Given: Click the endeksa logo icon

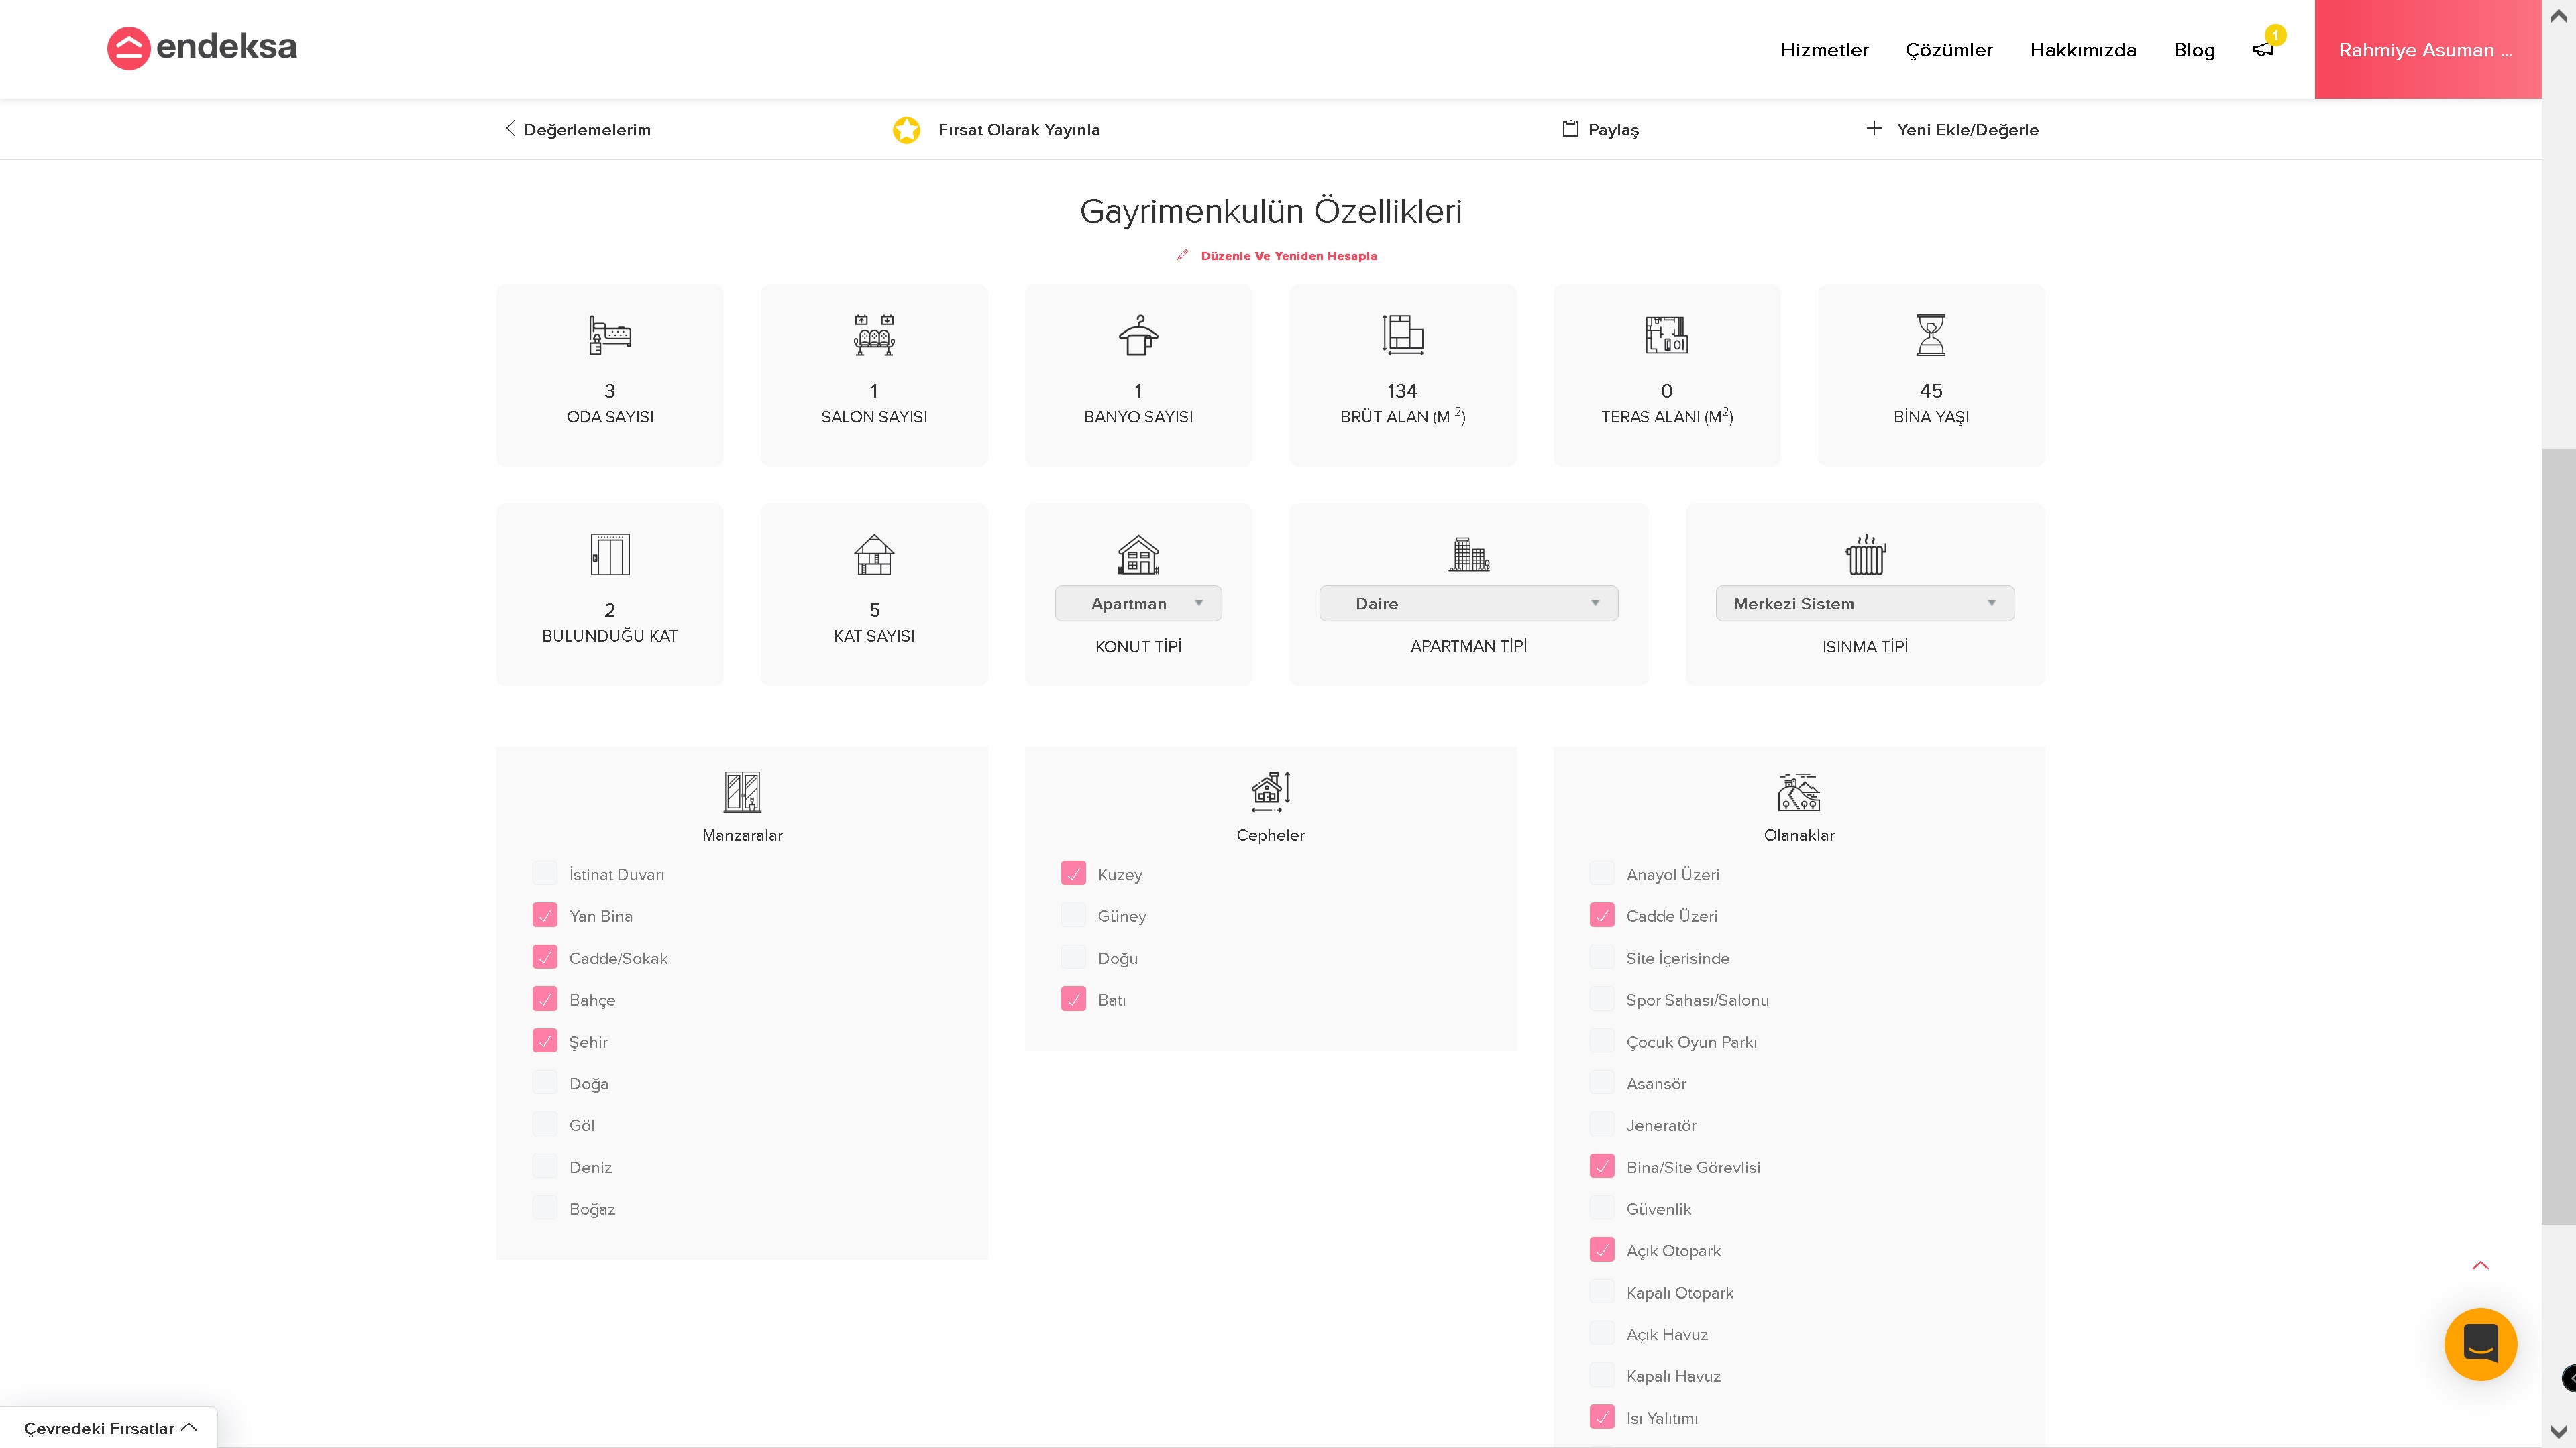Looking at the screenshot, I should click(128, 48).
